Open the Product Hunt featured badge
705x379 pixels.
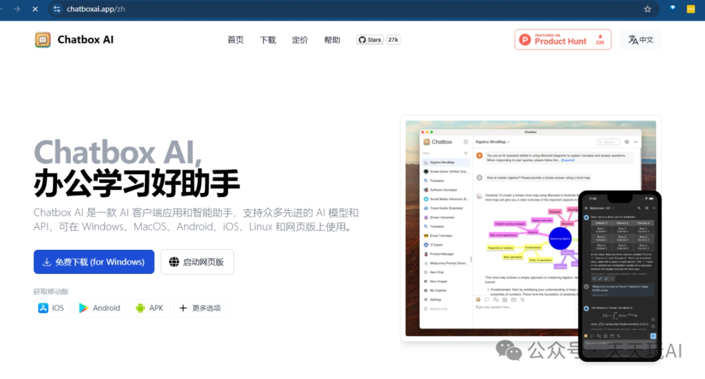(563, 40)
